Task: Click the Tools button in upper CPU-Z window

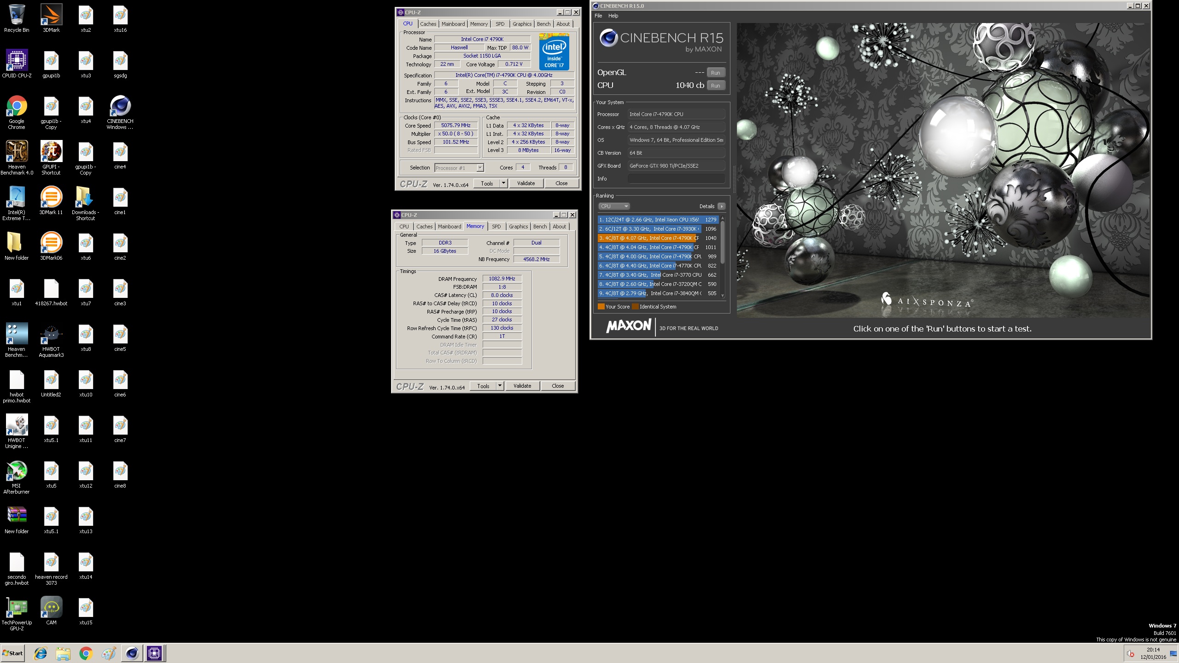Action: coord(487,183)
